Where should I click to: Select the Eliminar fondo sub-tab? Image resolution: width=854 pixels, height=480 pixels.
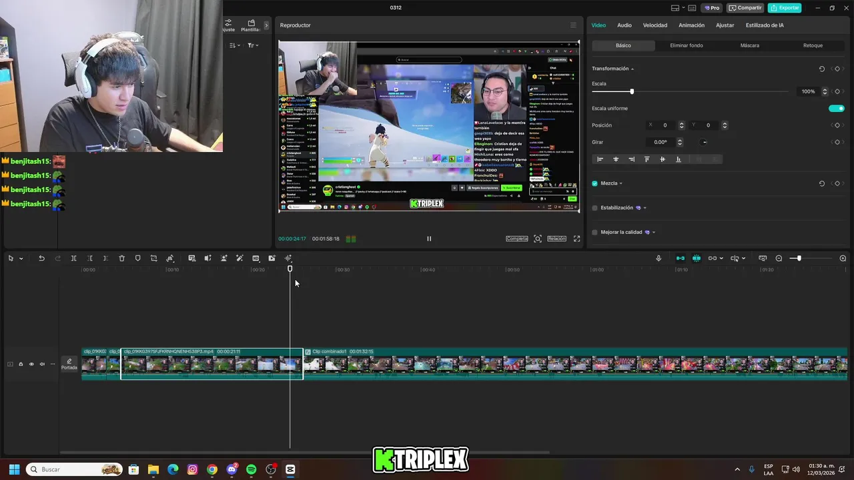pyautogui.click(x=687, y=45)
